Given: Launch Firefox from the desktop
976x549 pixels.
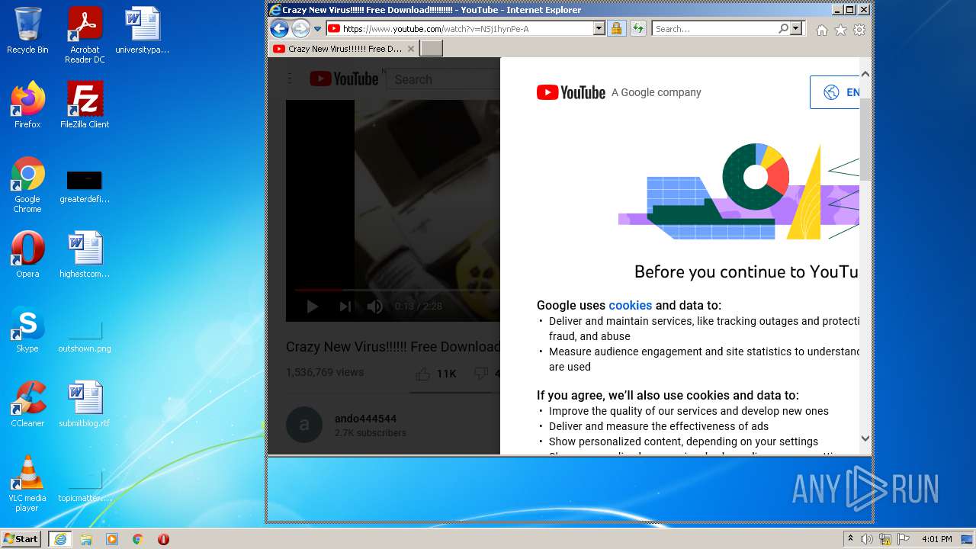Looking at the screenshot, I should coord(27,105).
